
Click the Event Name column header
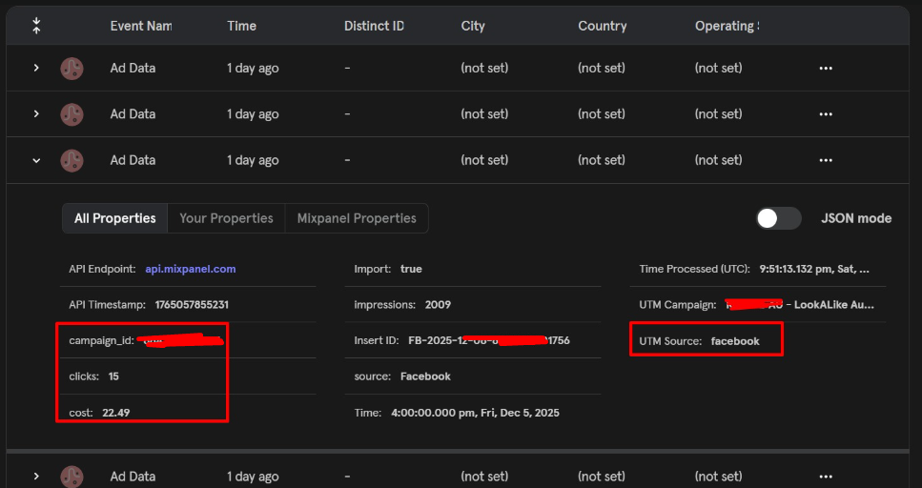[140, 26]
